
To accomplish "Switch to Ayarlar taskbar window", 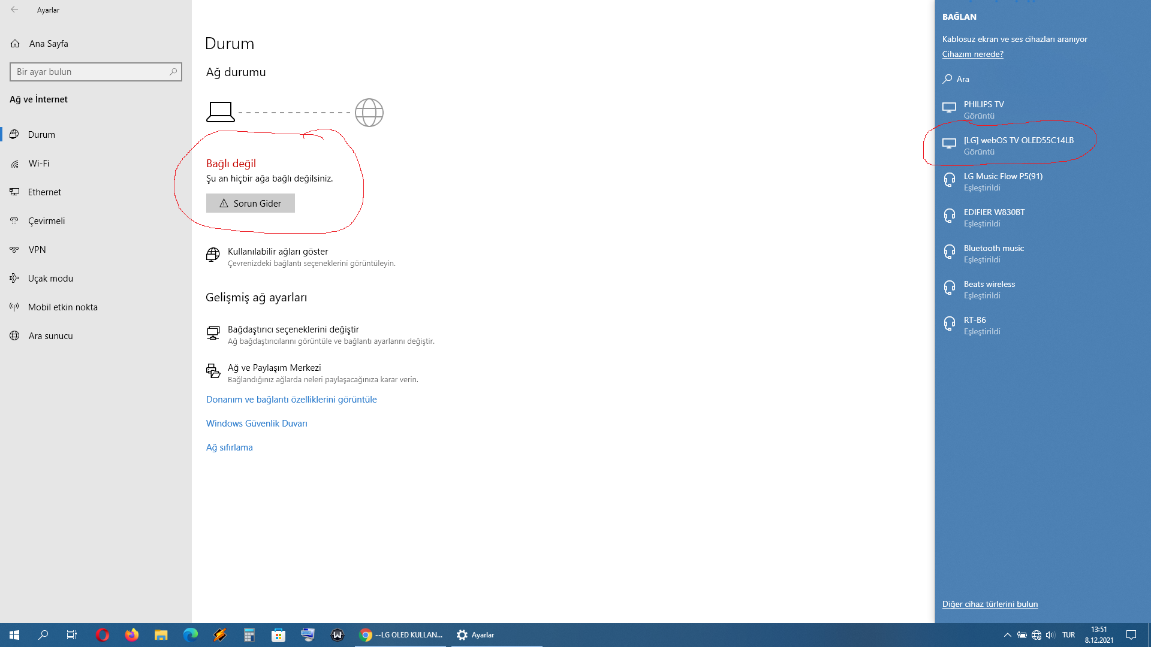I will coord(496,635).
